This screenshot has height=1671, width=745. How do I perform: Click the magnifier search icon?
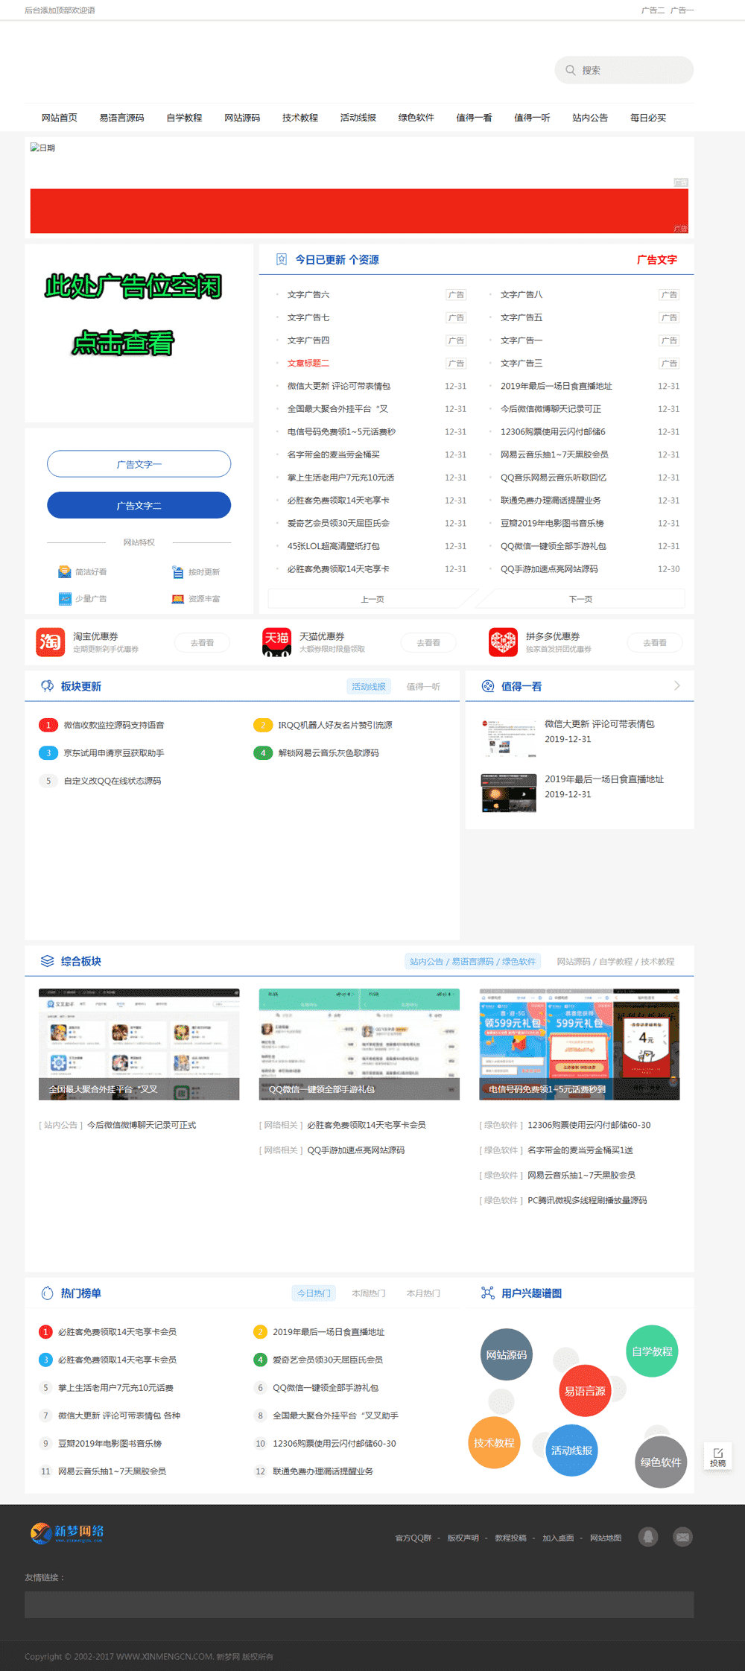pos(571,70)
